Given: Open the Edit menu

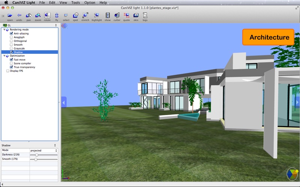Looking at the screenshot, I should [52, 3].
